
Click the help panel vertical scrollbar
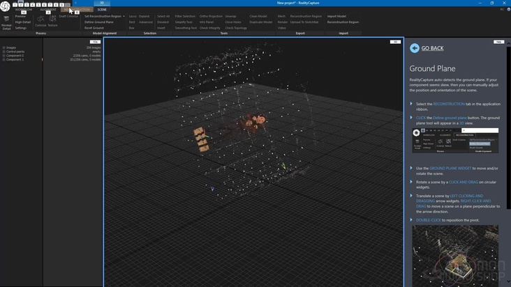click(x=509, y=127)
